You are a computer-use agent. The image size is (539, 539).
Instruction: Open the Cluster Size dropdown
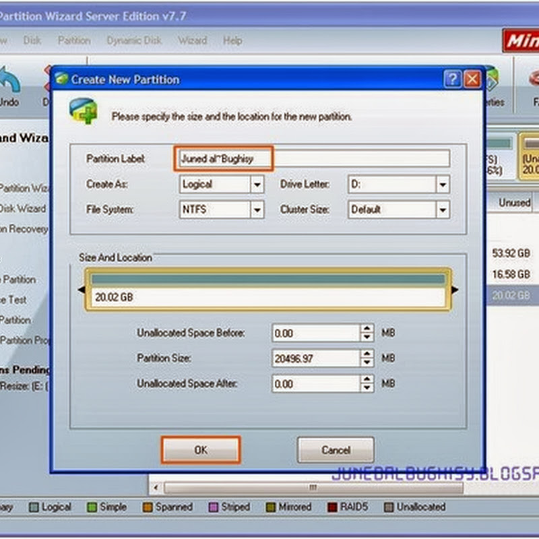443,210
